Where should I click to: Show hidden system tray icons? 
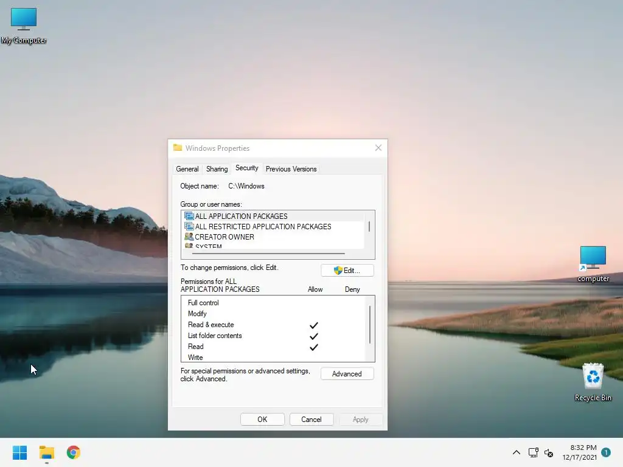point(516,452)
